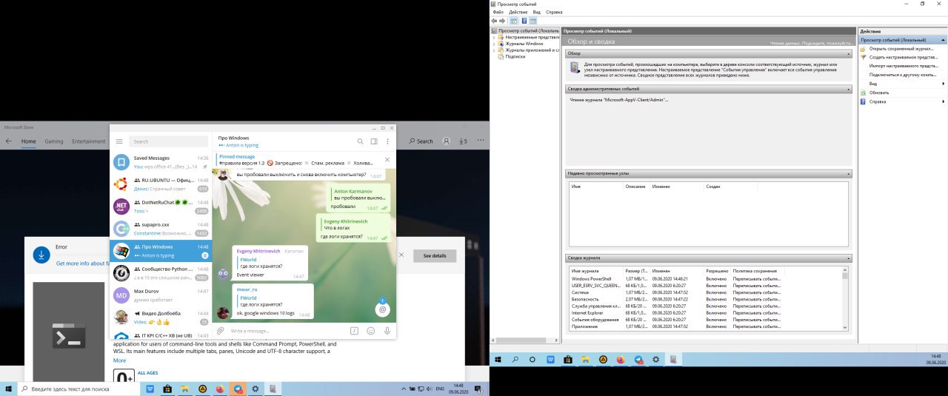Open the Файл menu in Event Viewer
Viewport: 948px width, 396px height.
(498, 13)
